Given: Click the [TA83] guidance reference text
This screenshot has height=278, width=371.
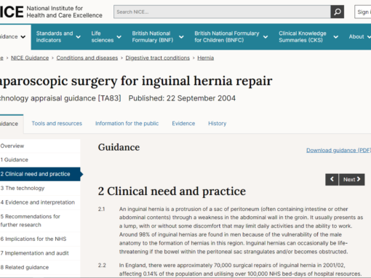Looking at the screenshot, I should (109, 98).
